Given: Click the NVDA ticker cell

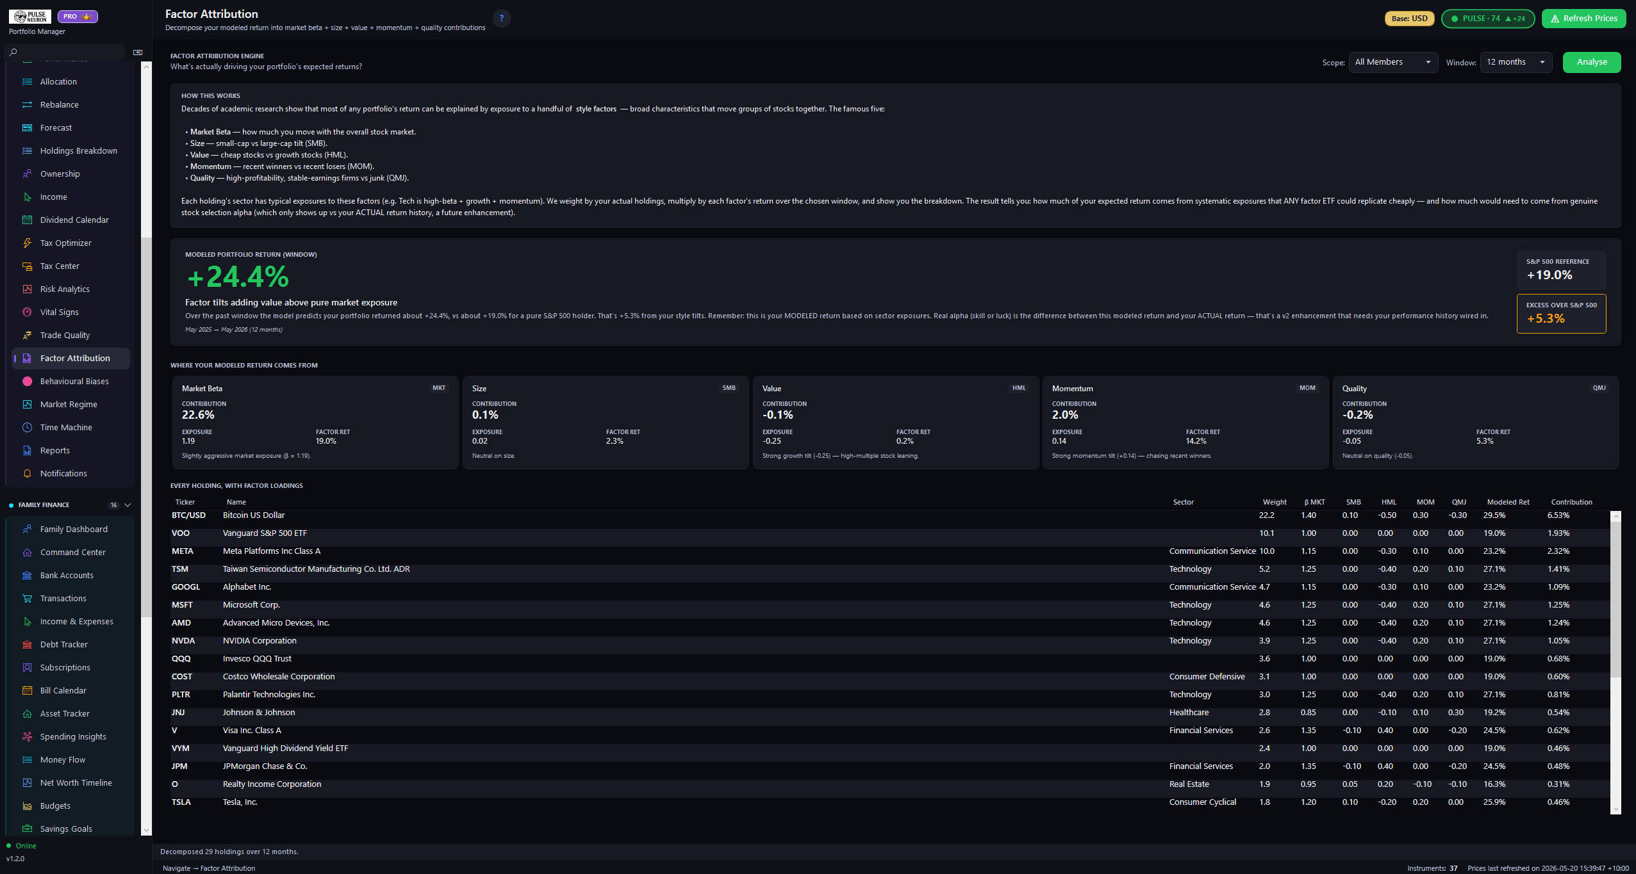Looking at the screenshot, I should 183,640.
